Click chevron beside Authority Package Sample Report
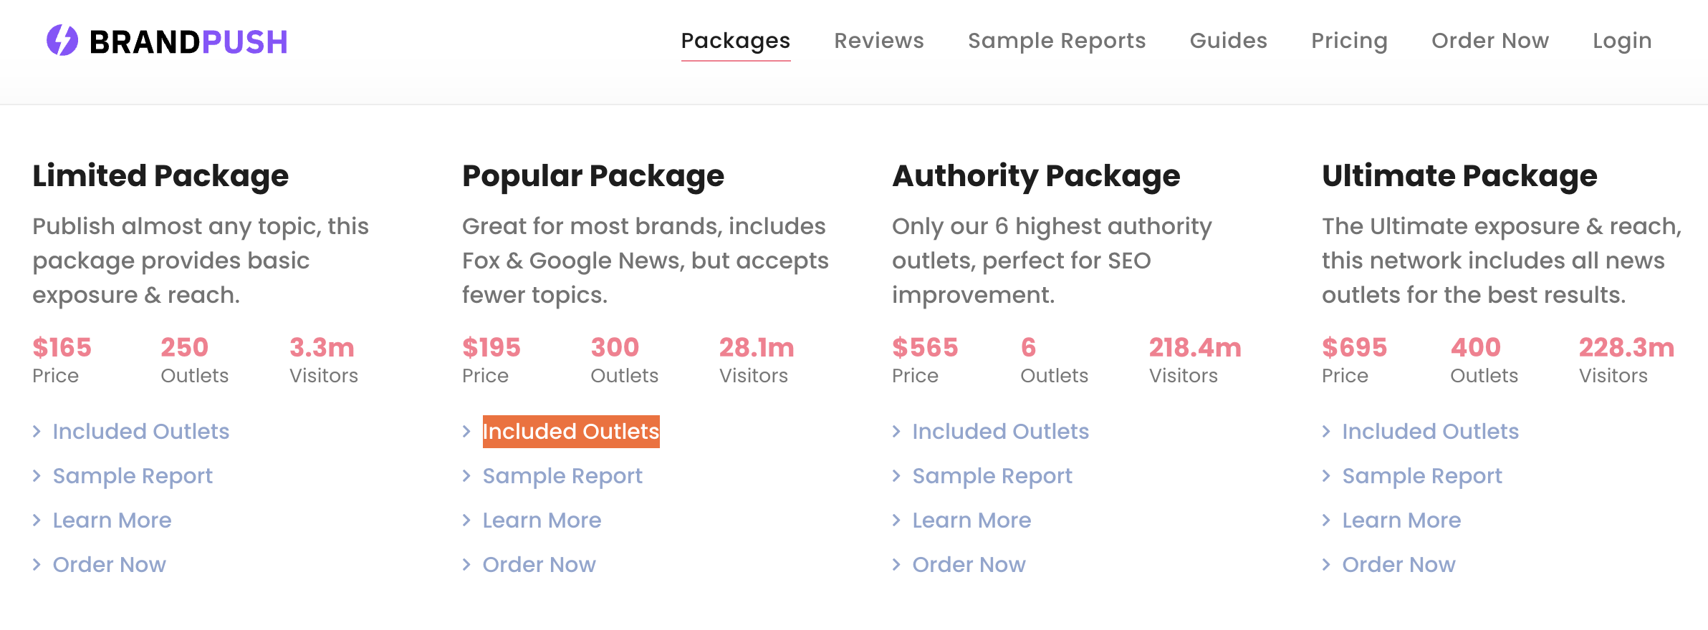This screenshot has width=1708, height=630. [896, 476]
